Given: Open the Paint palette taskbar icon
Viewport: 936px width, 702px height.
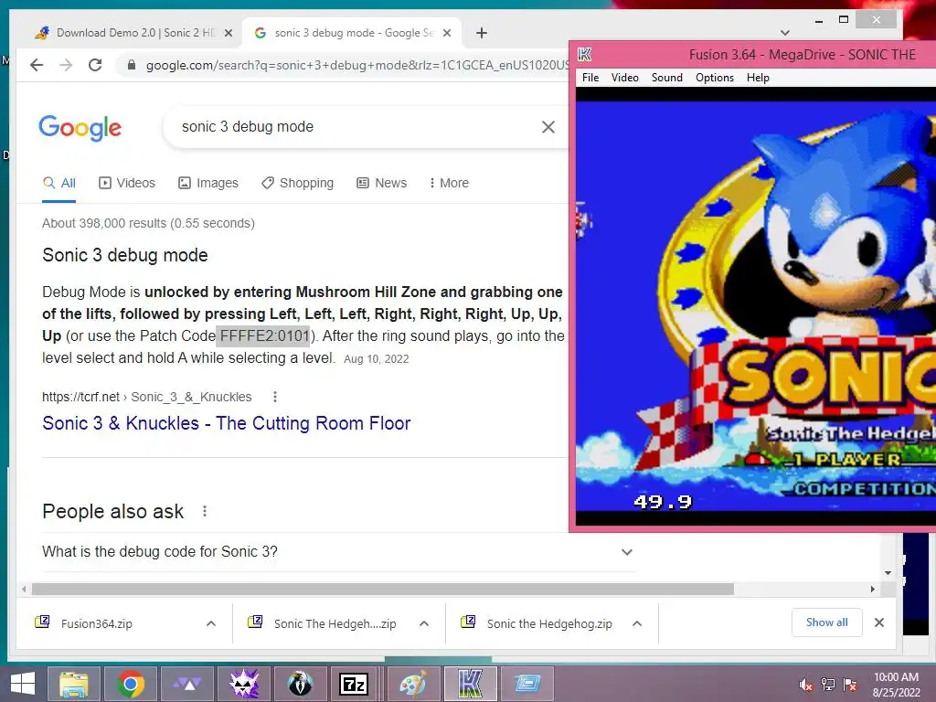Looking at the screenshot, I should [x=412, y=684].
